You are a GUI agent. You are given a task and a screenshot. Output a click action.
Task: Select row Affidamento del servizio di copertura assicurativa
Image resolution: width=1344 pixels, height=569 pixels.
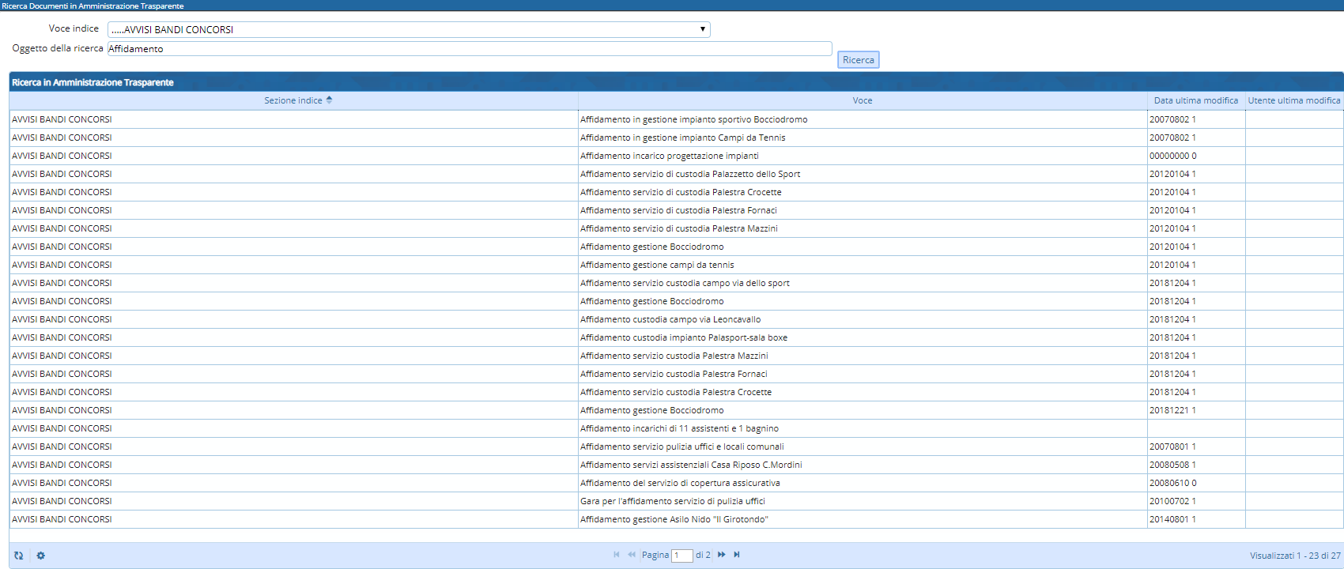click(680, 483)
